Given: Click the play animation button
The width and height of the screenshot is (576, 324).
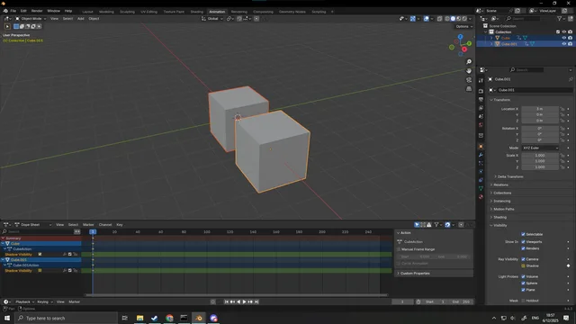Looking at the screenshot, I should (244, 302).
